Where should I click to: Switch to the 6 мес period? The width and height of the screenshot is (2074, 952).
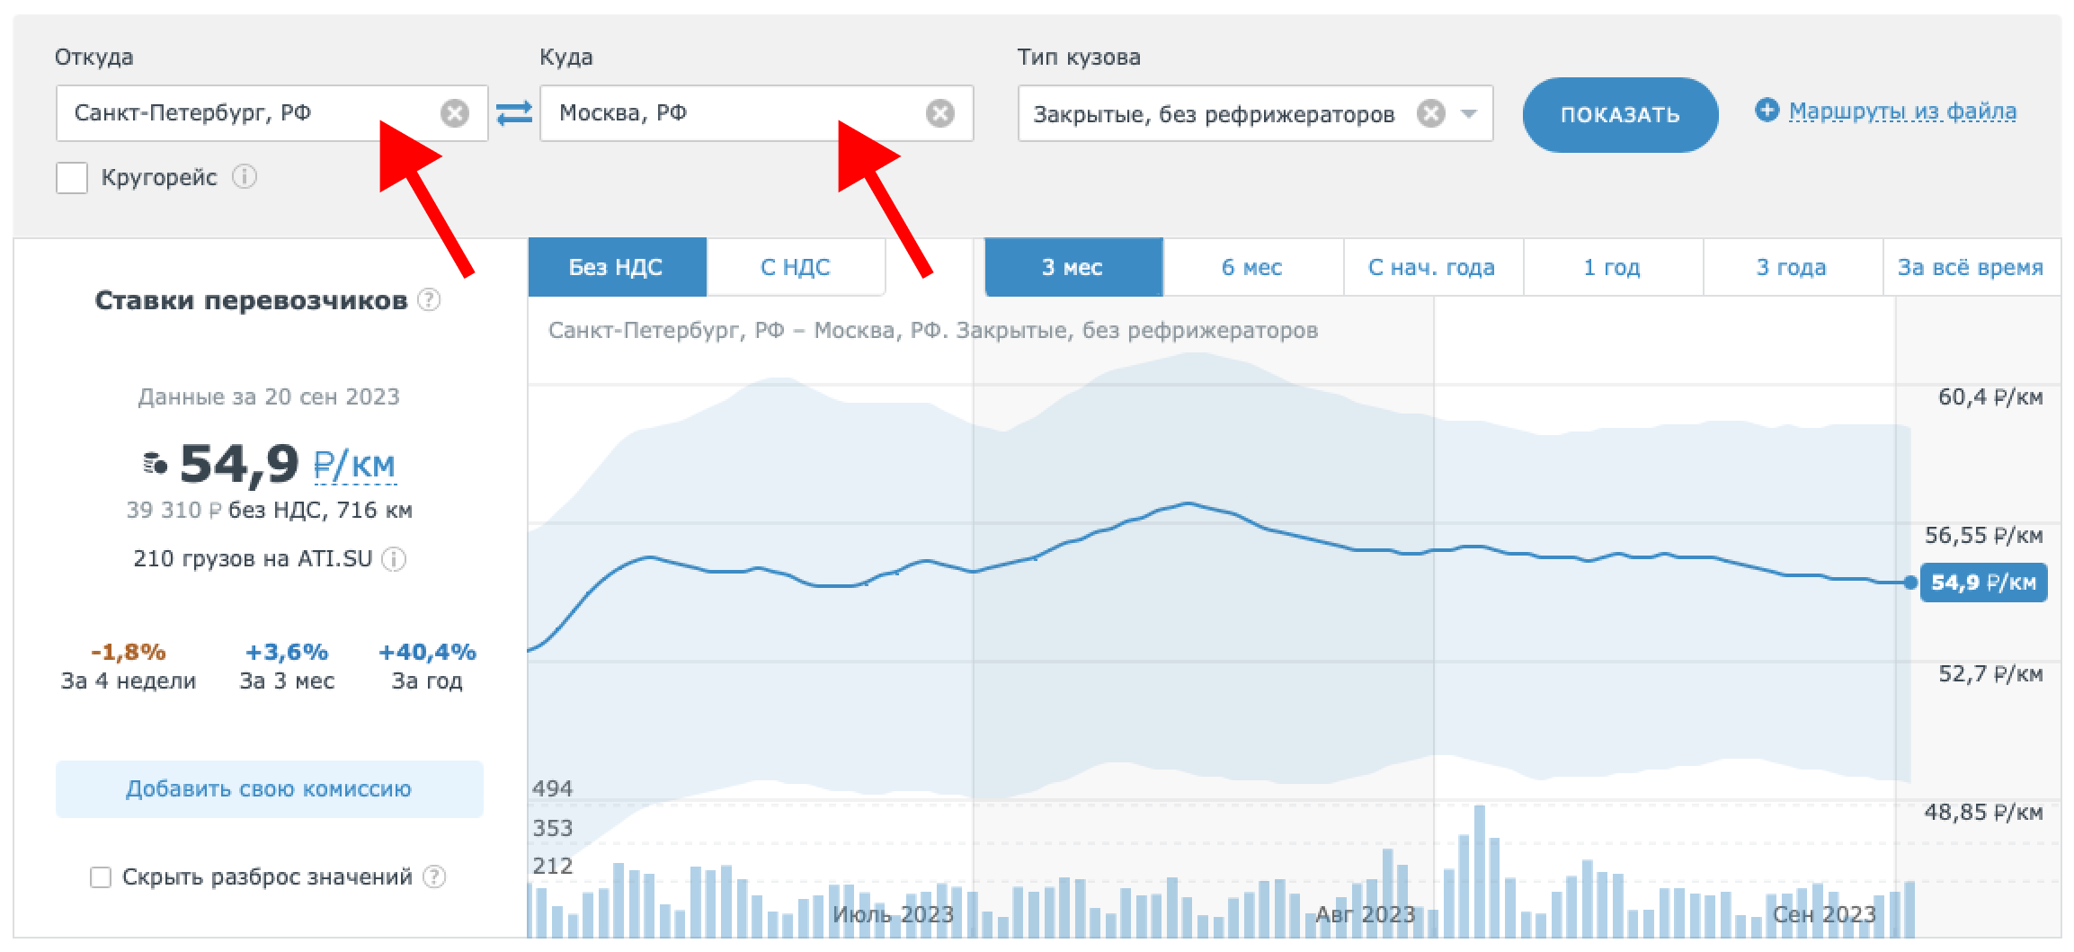[1252, 267]
